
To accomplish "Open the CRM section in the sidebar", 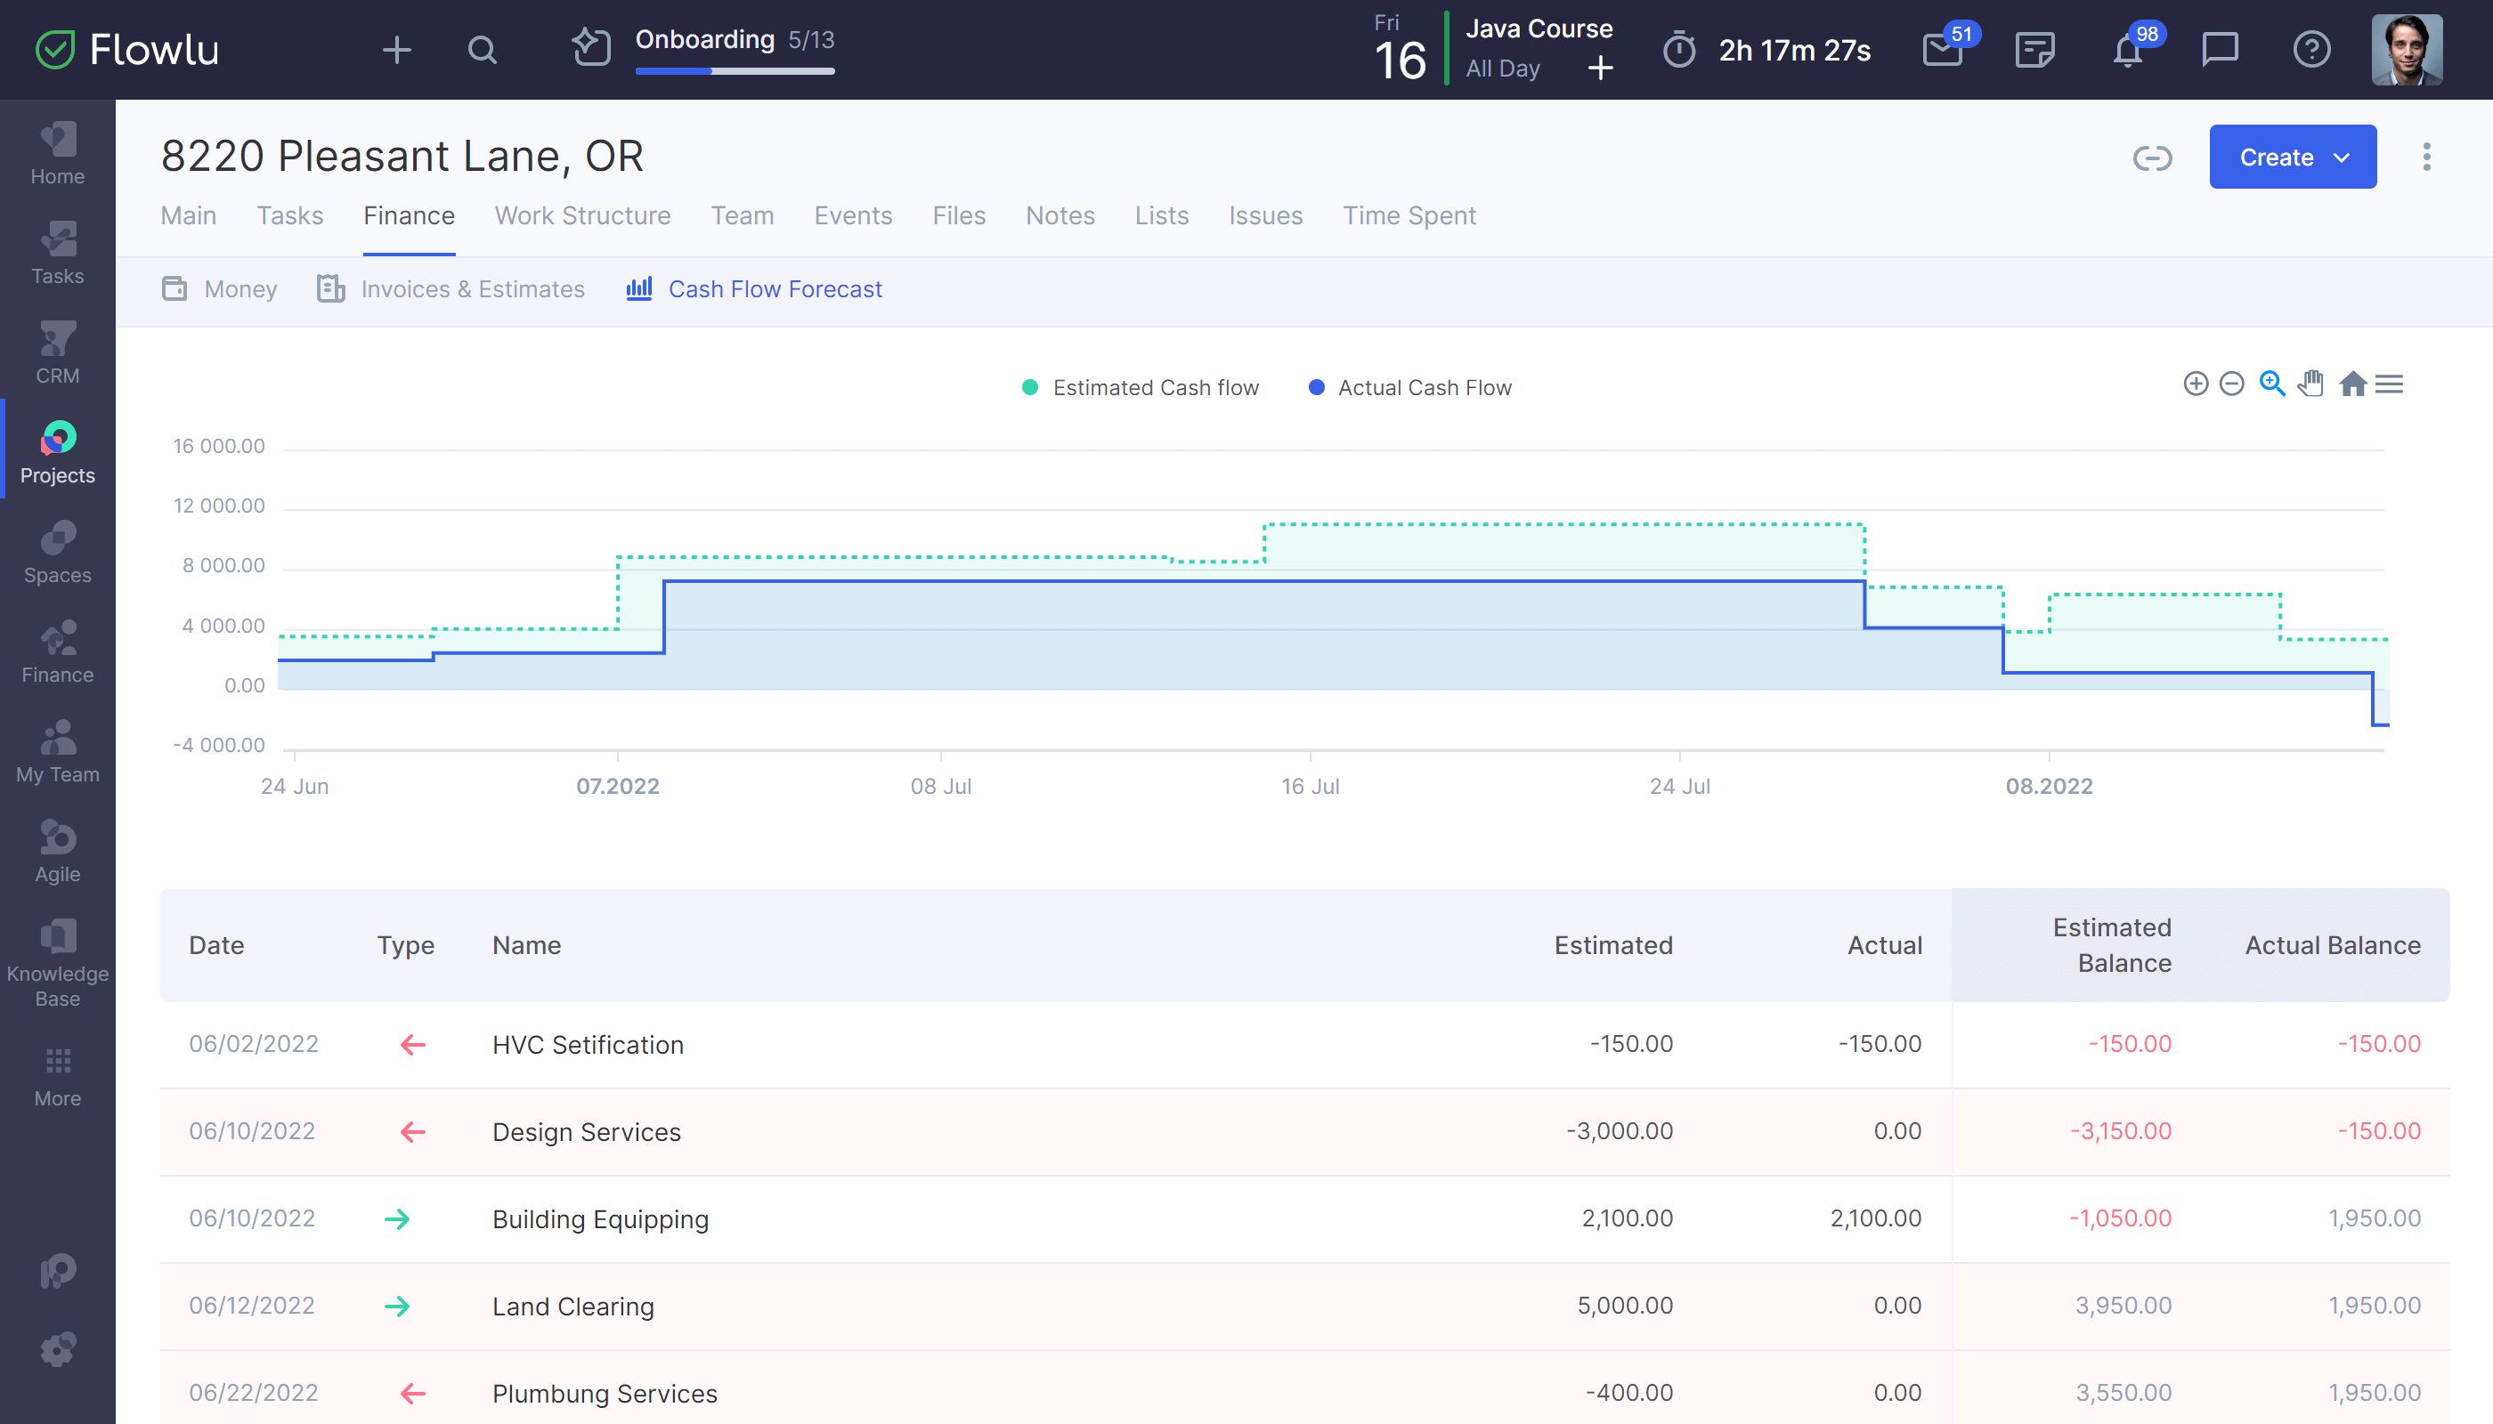I will pyautogui.click(x=57, y=352).
